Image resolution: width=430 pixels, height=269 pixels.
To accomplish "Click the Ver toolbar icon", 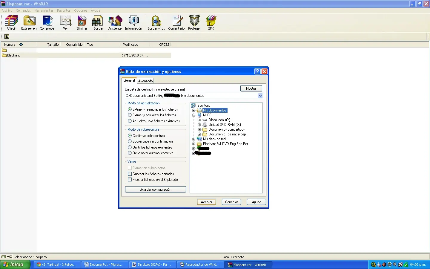I will click(x=65, y=23).
